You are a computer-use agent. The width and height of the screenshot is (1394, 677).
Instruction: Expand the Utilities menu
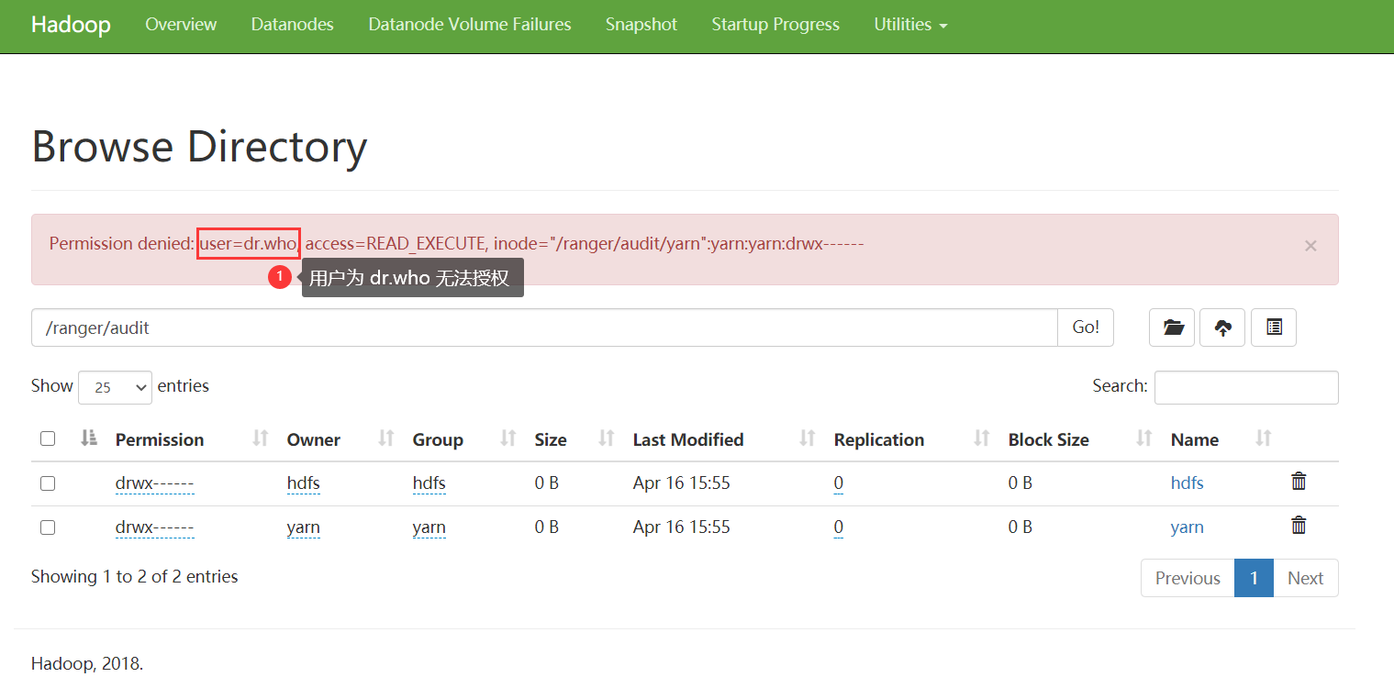pos(909,25)
